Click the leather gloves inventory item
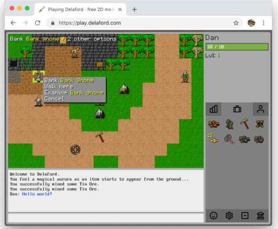The image size is (278, 229). 229,124
